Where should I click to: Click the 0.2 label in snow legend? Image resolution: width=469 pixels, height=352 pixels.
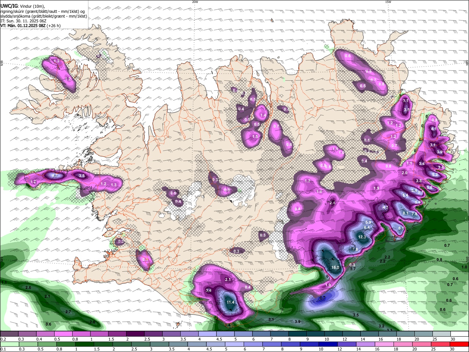[x=3, y=339]
